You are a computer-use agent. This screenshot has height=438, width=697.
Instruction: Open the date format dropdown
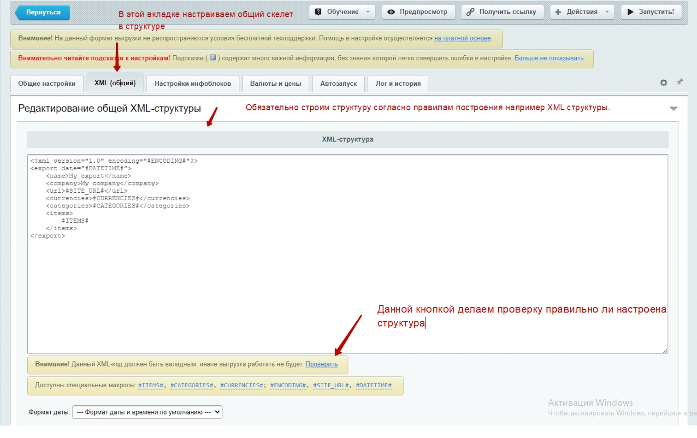[147, 412]
